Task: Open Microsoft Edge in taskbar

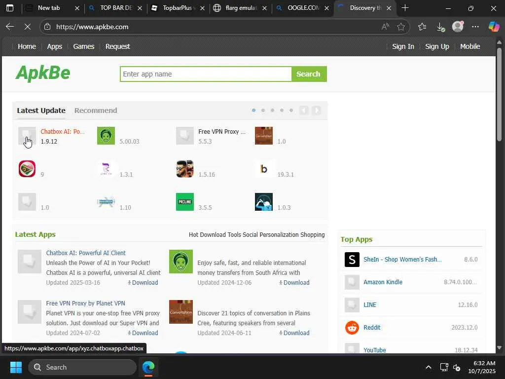Action: tap(148, 367)
